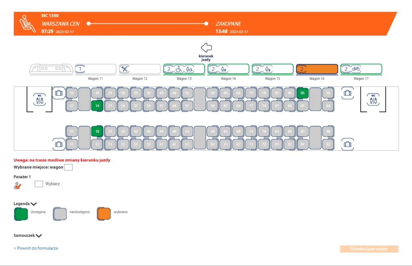Collapse the Legenda section
The width and height of the screenshot is (412, 266).
pyautogui.click(x=34, y=204)
